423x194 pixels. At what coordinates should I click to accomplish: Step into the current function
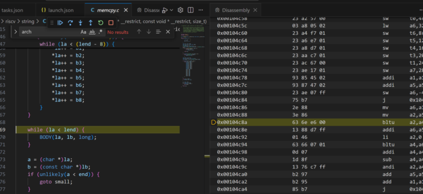(80, 23)
